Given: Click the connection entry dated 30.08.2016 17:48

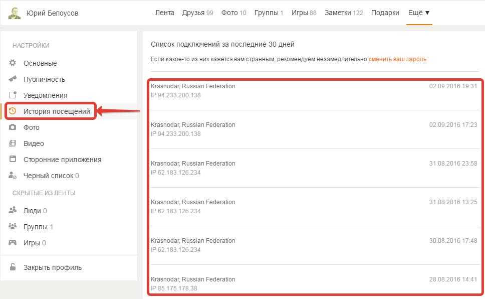Looking at the screenshot, I should click(314, 246).
